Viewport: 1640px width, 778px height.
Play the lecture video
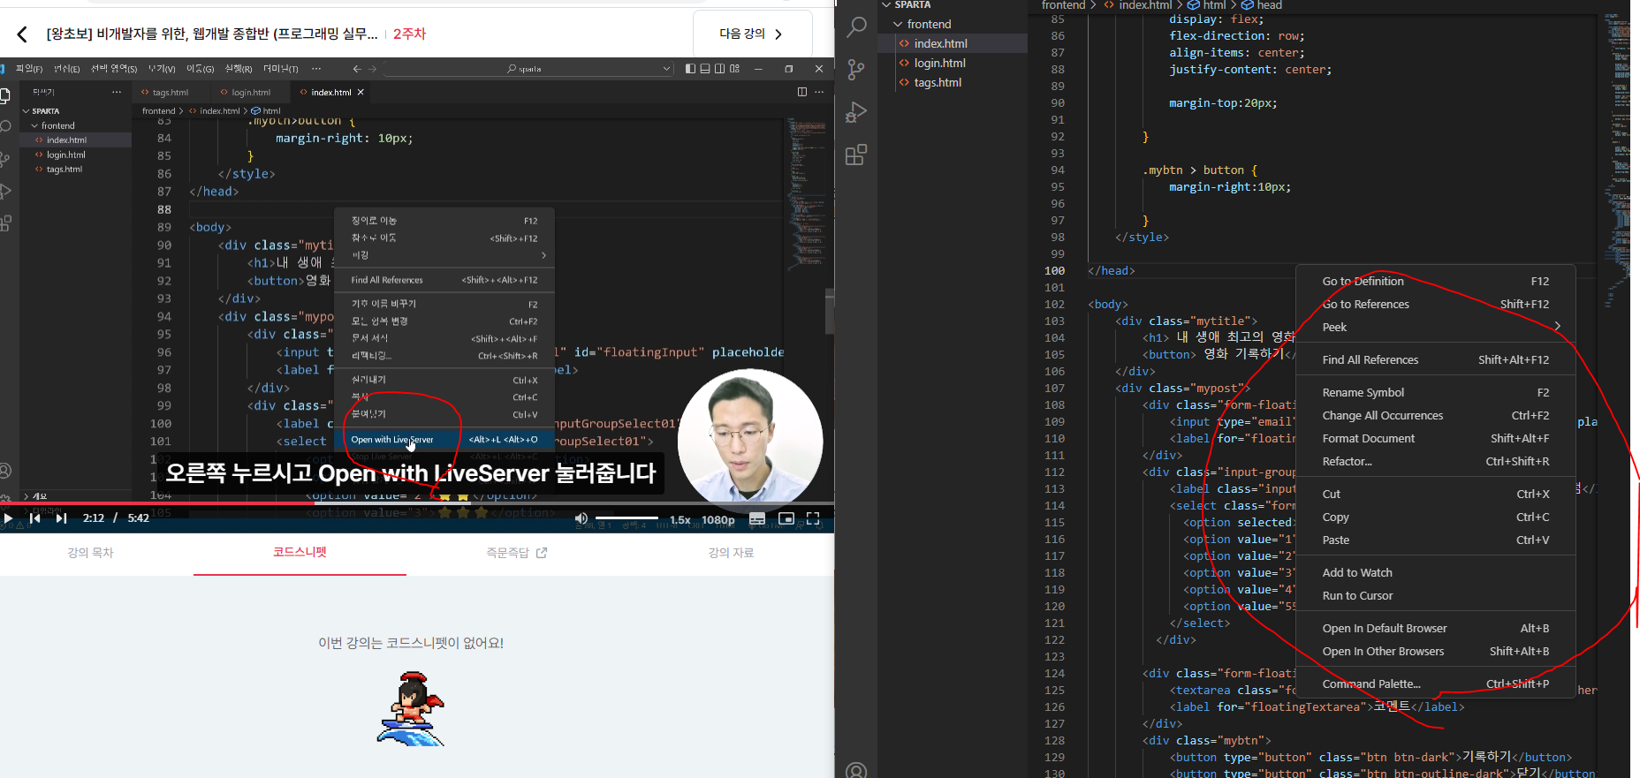coord(8,518)
